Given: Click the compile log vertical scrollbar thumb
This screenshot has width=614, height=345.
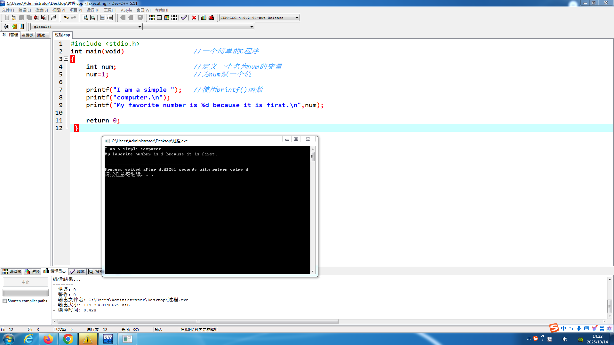Looking at the screenshot, I should (610, 306).
